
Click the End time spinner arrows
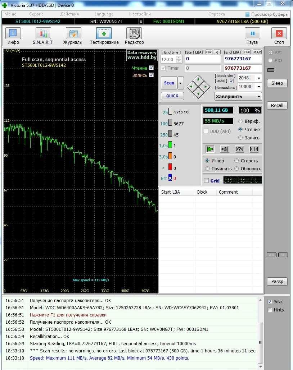click(179, 60)
